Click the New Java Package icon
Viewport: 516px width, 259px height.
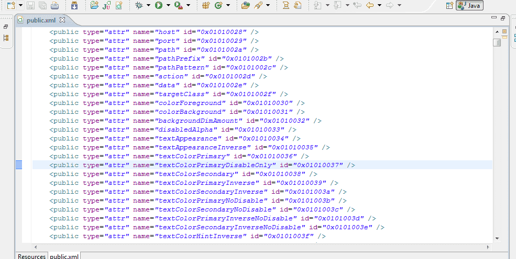coord(206,5)
